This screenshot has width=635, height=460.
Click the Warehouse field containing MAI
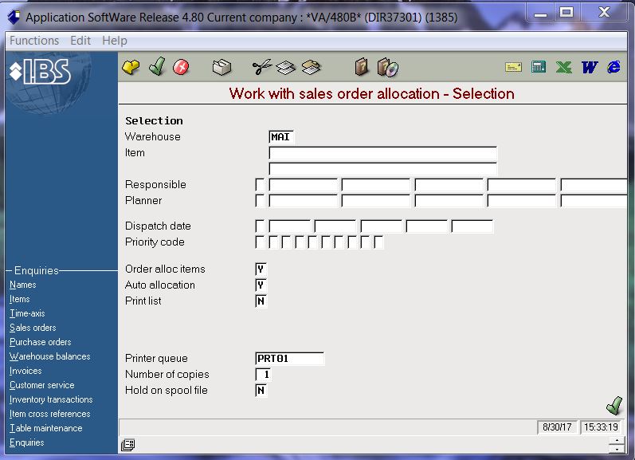coord(281,137)
